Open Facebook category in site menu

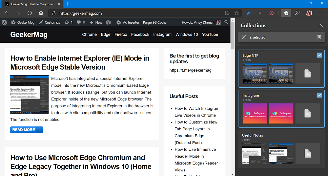(140, 34)
